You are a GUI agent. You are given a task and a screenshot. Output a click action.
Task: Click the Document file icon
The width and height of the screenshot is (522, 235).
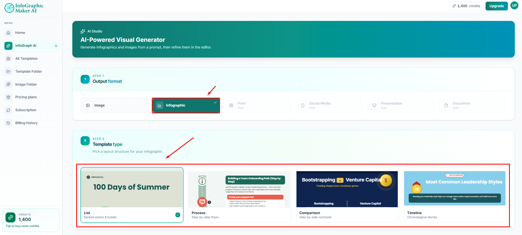446,105
